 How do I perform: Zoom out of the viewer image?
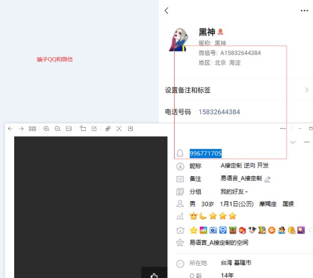click(x=58, y=128)
